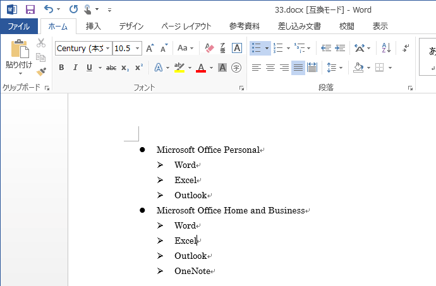Viewport: 436px width, 286px height.
Task: Toggle superscript x² formatting
Action: (139, 68)
